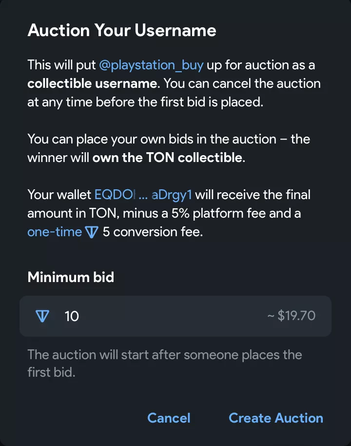351x446 pixels.
Task: Click the hint about auction start after first bid
Action: click(x=164, y=354)
